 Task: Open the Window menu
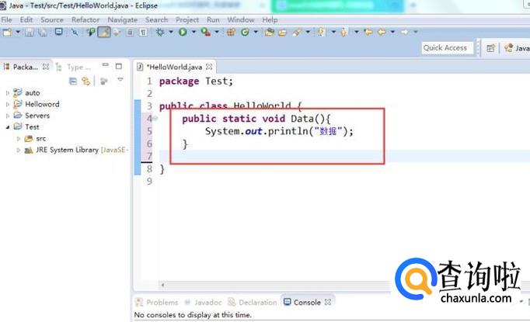pos(240,19)
